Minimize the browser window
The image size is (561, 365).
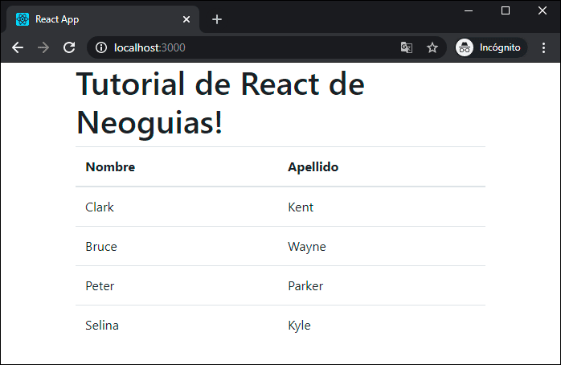pos(469,10)
